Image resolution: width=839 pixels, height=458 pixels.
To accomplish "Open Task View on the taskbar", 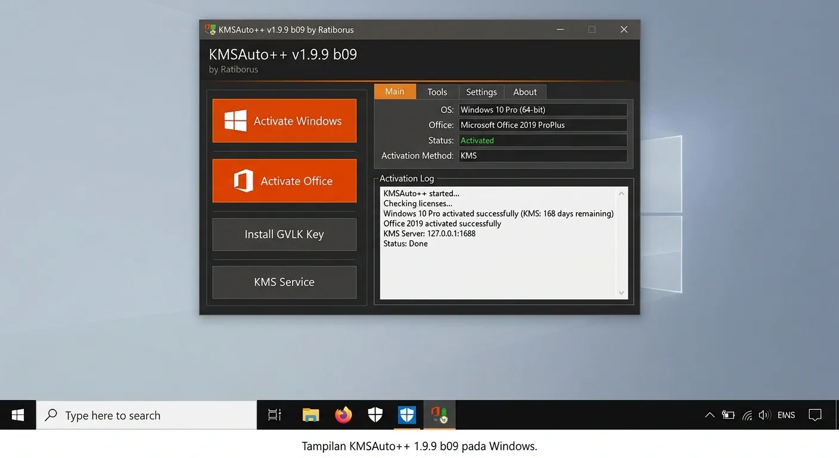I will [x=275, y=415].
